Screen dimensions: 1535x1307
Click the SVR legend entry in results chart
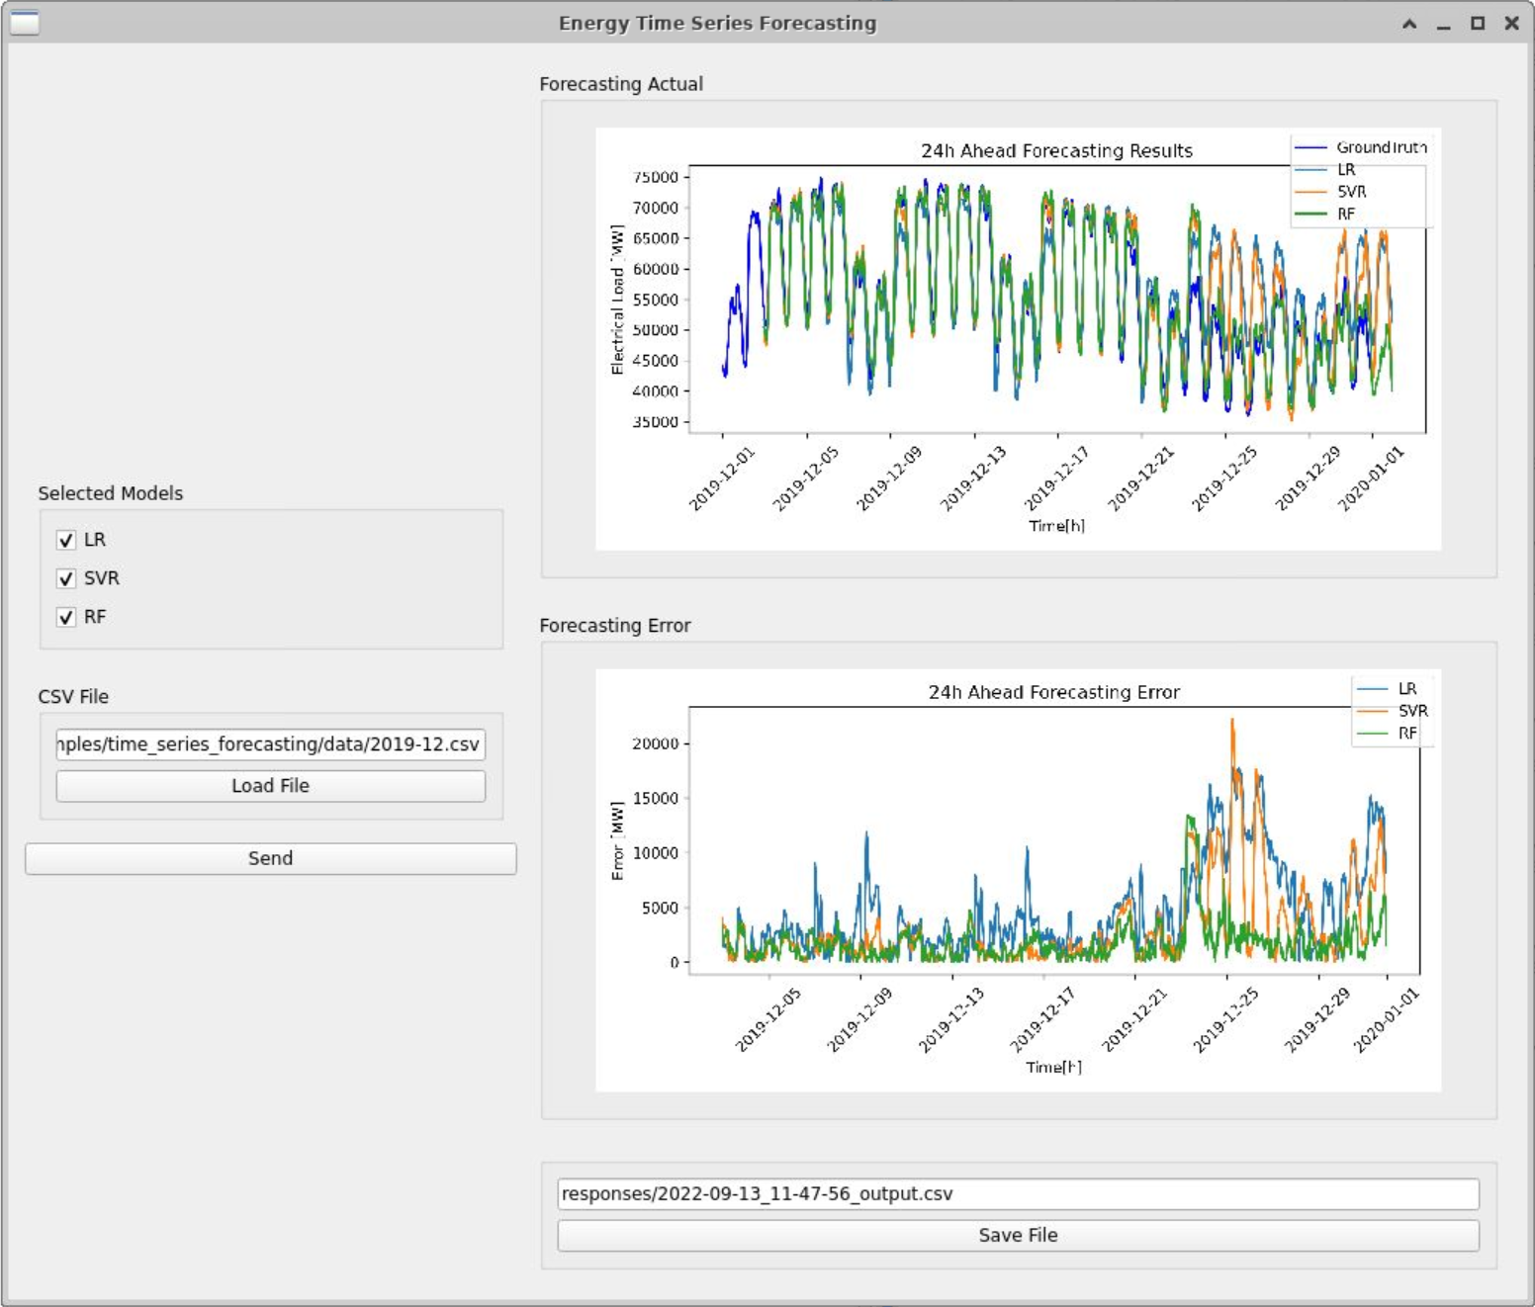(1330, 192)
